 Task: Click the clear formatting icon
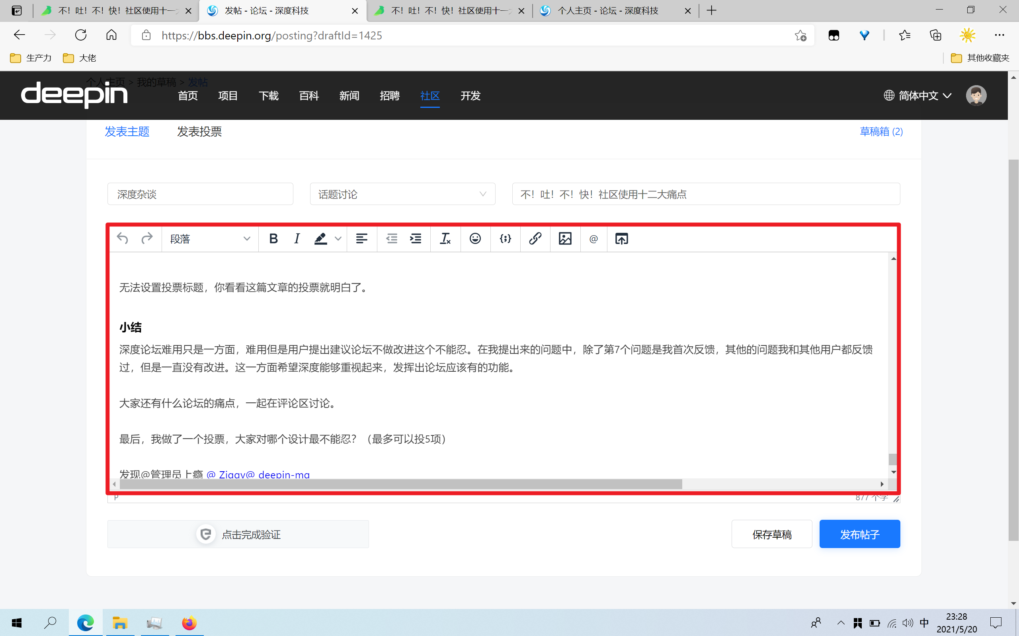[445, 239]
